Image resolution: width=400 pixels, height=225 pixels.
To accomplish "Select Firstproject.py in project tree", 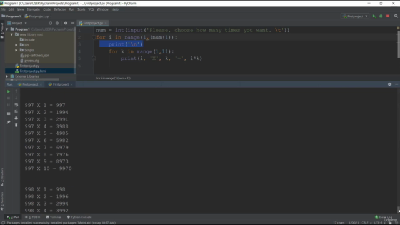I will point(27,66).
